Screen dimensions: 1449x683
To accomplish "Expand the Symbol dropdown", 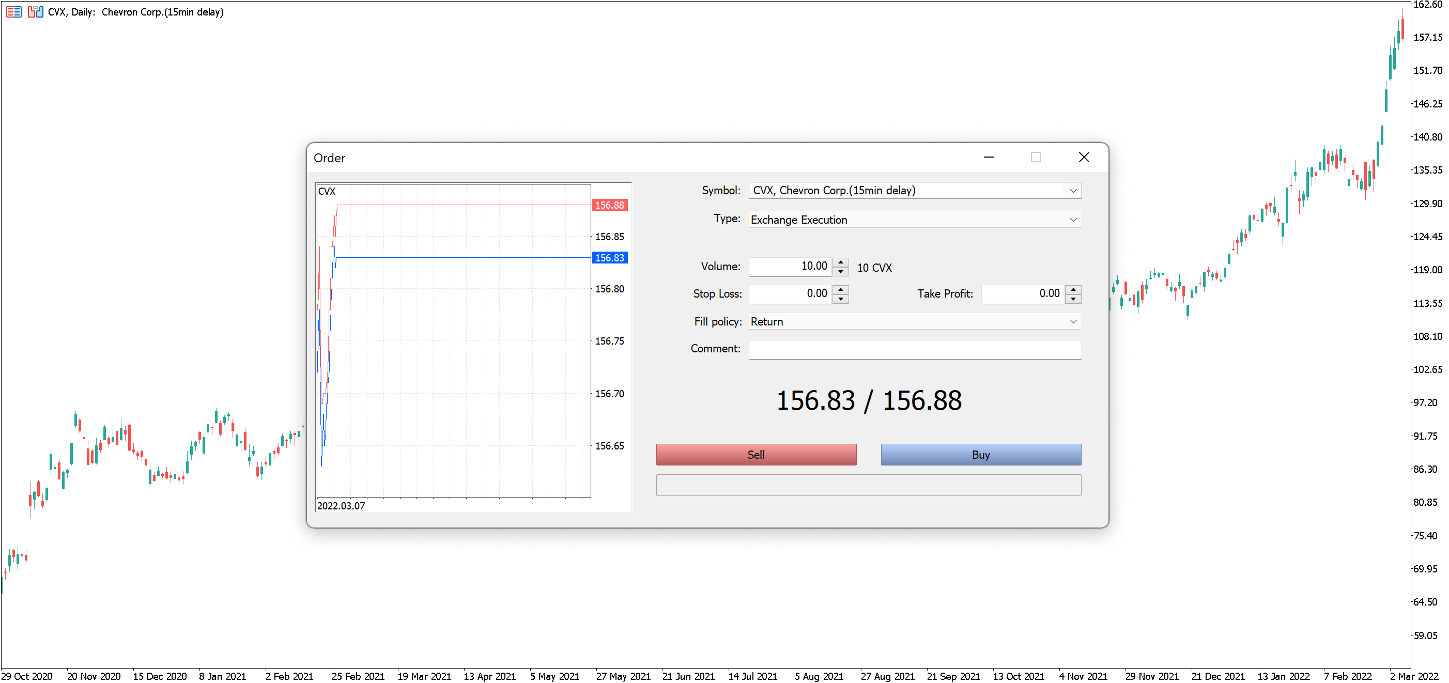I will (x=1073, y=191).
